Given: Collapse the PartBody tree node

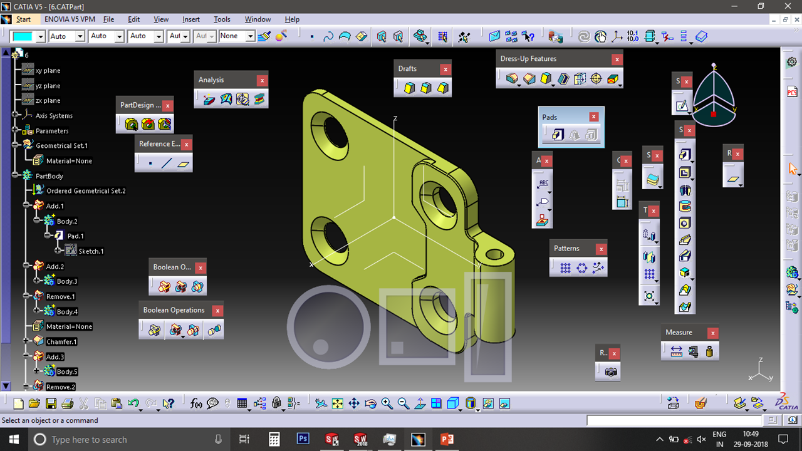Looking at the screenshot, I should point(16,176).
